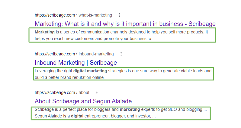Click 'build a better brand reputation online' text
The width and height of the screenshot is (241, 128).
69,77
